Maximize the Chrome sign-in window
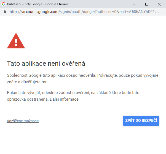166x154 pixels. (147, 4)
